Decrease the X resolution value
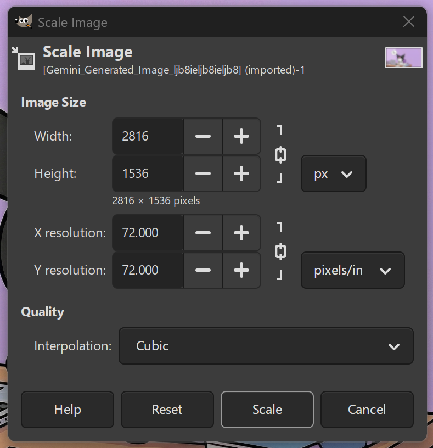The image size is (433, 448). [203, 233]
